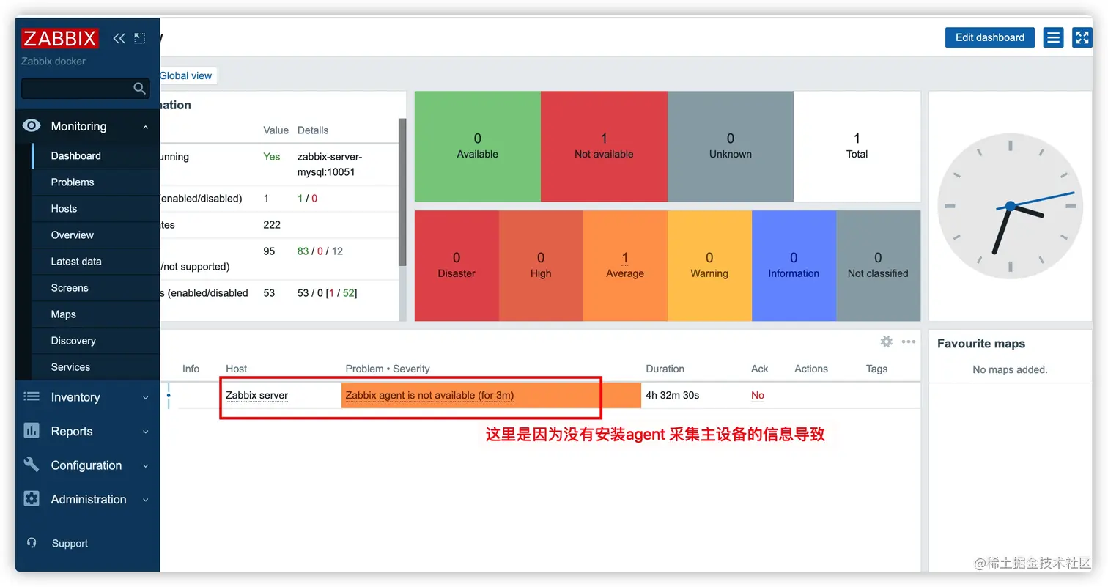The height and width of the screenshot is (587, 1108).
Task: Open the Hosts menu item
Action: click(96, 208)
